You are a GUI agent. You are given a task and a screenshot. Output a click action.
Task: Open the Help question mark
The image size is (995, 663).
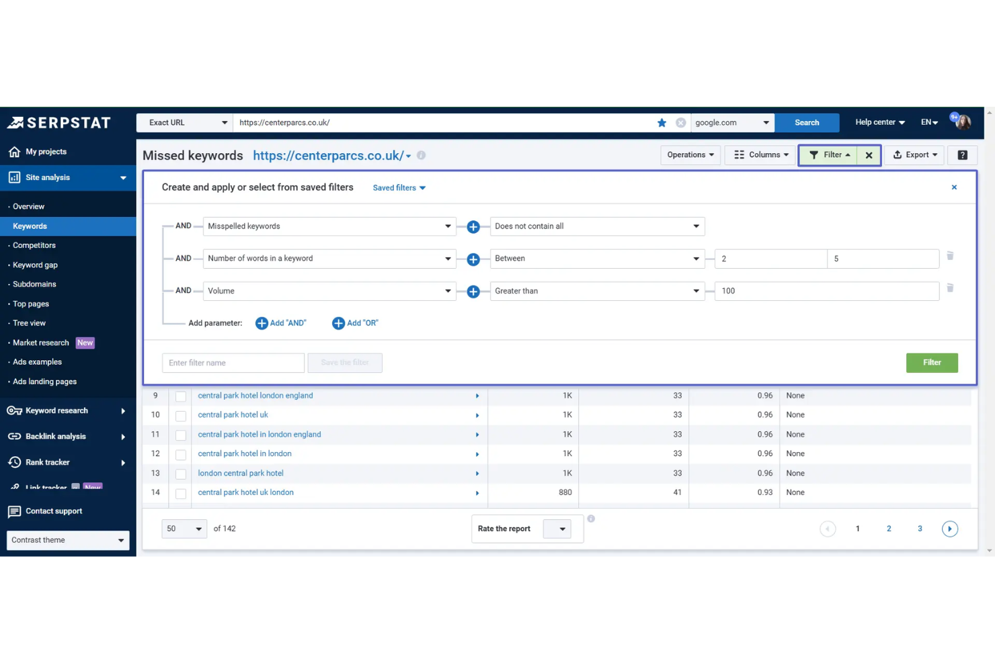(x=962, y=154)
